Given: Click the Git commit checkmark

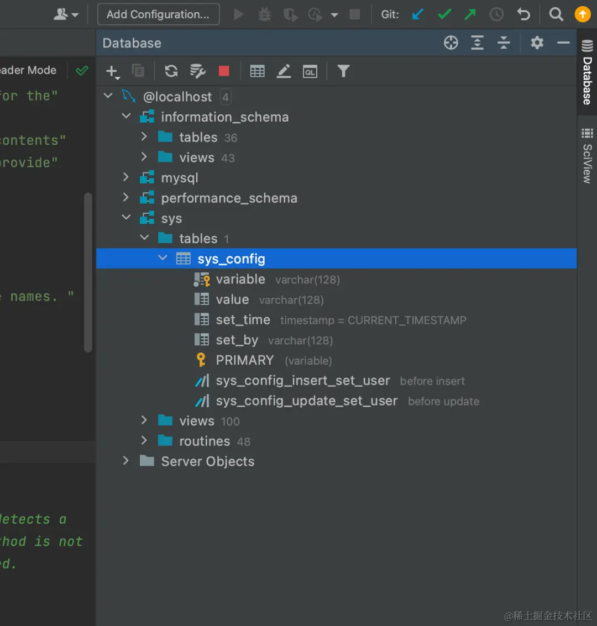Looking at the screenshot, I should pos(444,15).
